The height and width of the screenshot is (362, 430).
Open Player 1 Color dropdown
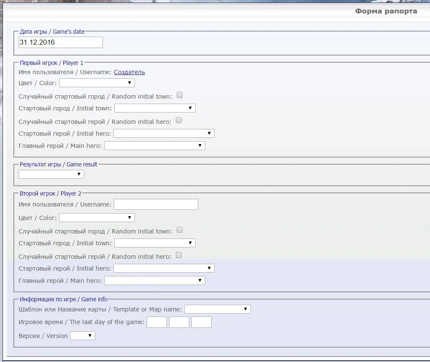coord(97,83)
